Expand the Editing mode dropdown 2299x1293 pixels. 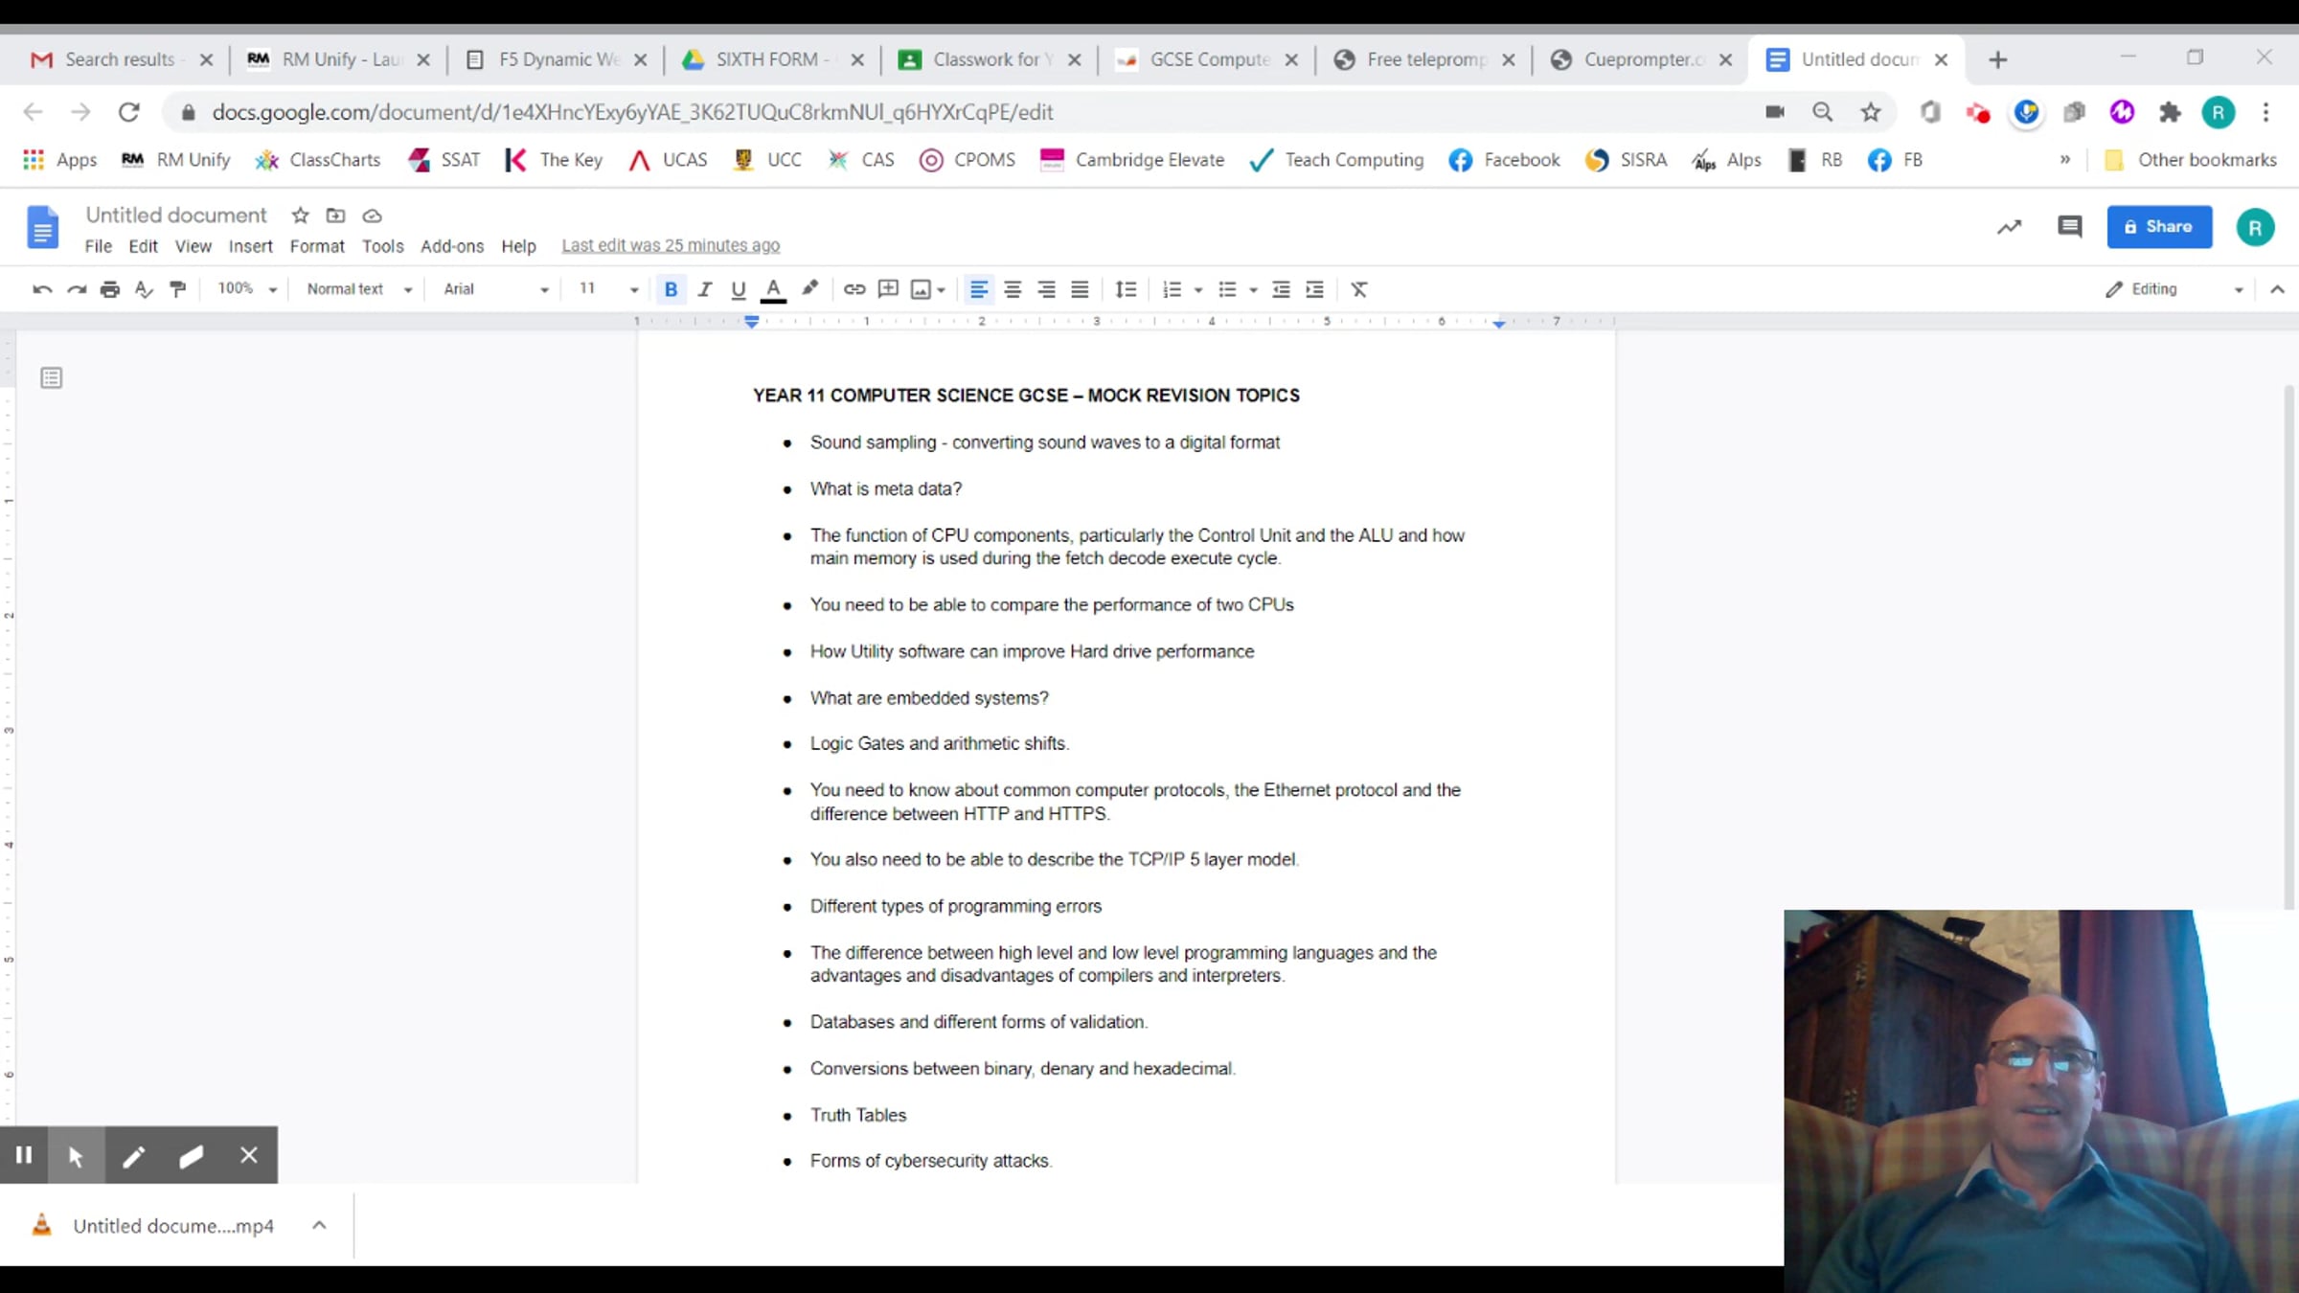[x=2174, y=289]
